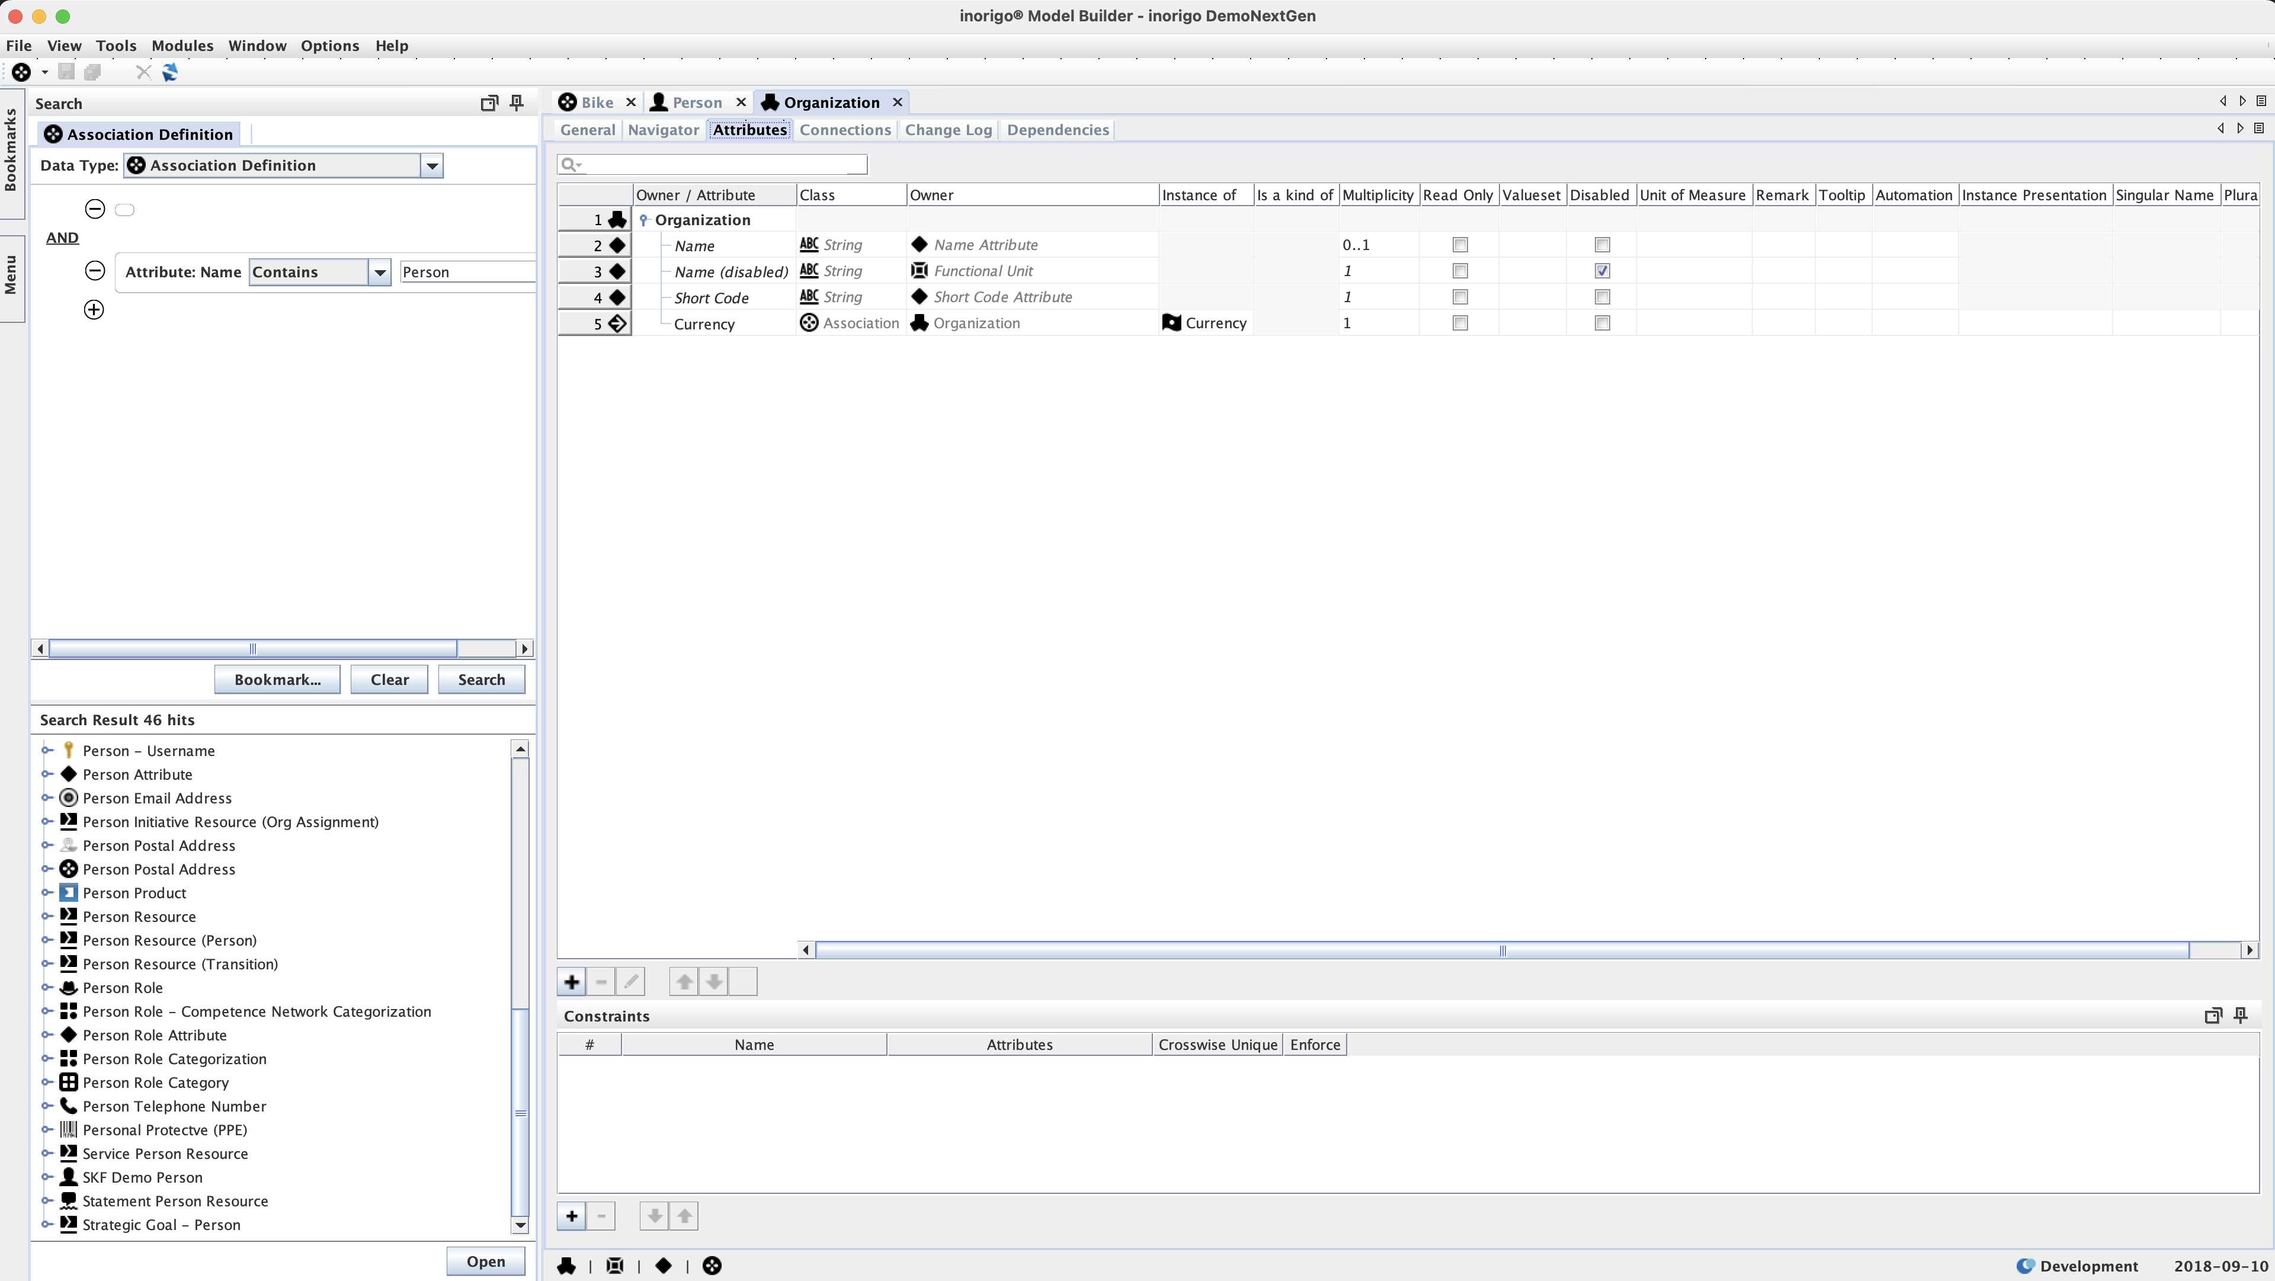The height and width of the screenshot is (1281, 2275).
Task: Open the Modules menu
Action: pyautogui.click(x=182, y=46)
